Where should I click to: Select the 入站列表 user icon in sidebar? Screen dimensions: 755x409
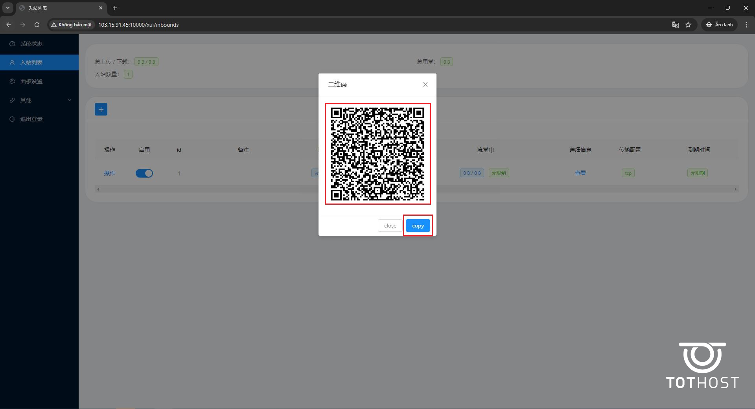(x=12, y=62)
